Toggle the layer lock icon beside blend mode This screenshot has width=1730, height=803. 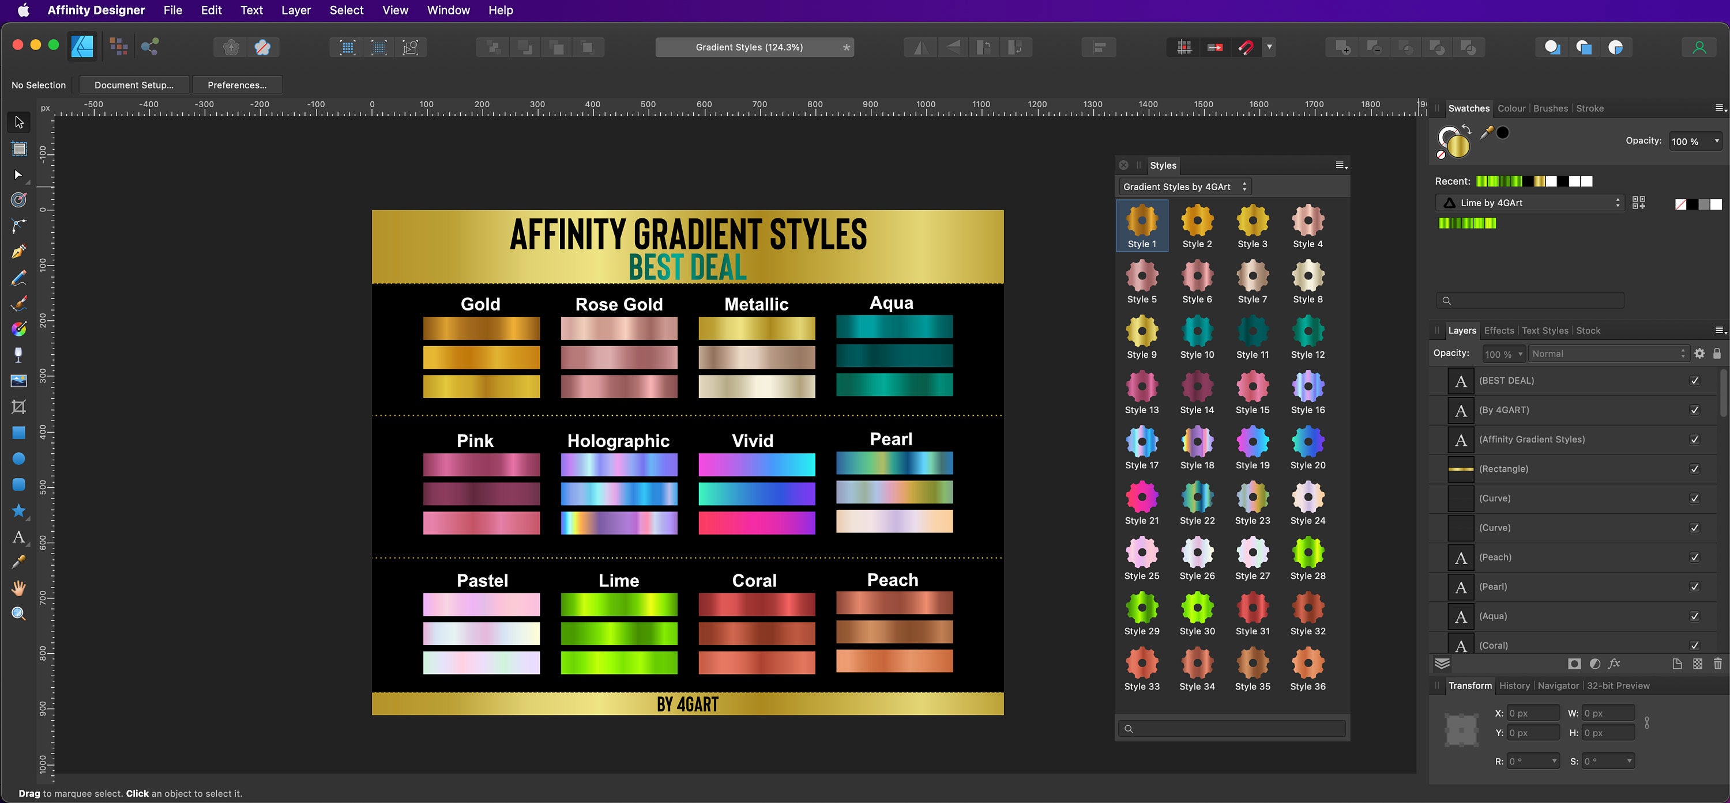pyautogui.click(x=1717, y=354)
